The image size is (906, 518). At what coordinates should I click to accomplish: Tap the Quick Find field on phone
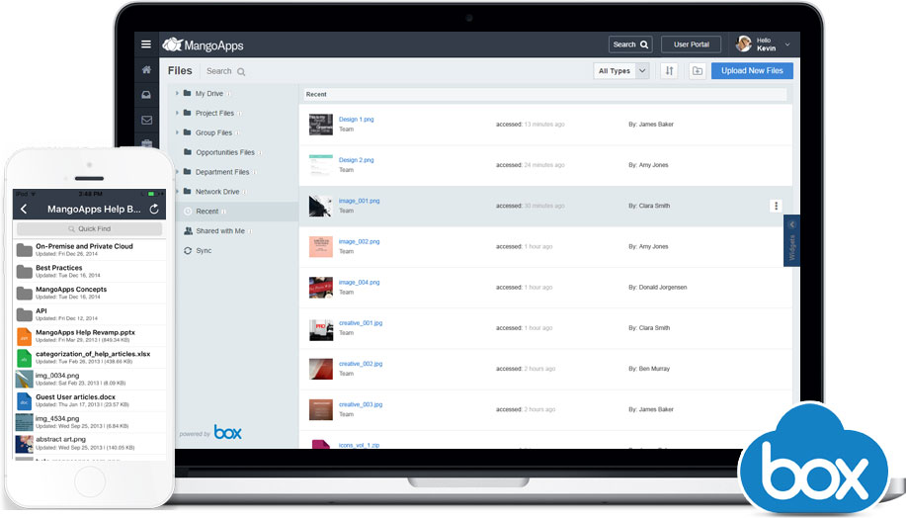click(x=89, y=229)
